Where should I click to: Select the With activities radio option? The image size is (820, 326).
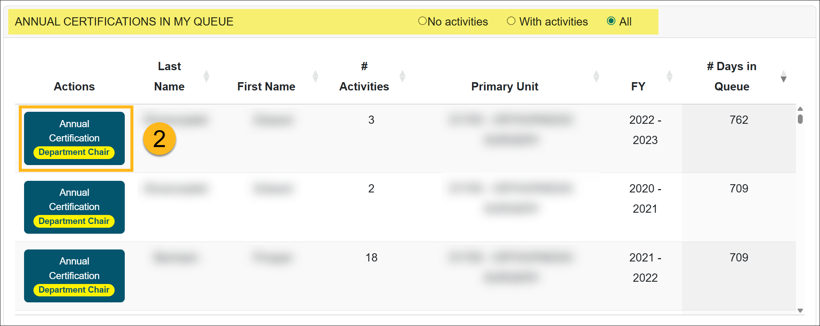click(511, 21)
